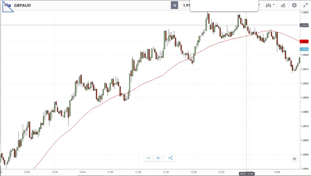Share the chart
311x176 pixels.
pyautogui.click(x=170, y=158)
